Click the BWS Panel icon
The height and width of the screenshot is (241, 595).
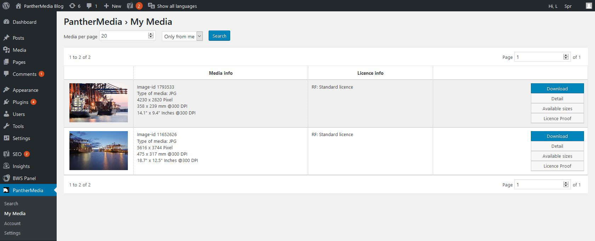(6, 178)
